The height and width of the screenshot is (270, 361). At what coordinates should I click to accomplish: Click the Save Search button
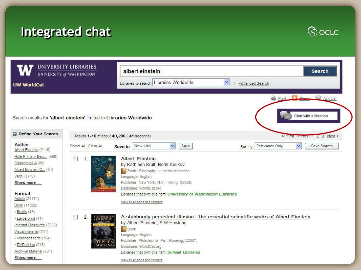point(322,146)
